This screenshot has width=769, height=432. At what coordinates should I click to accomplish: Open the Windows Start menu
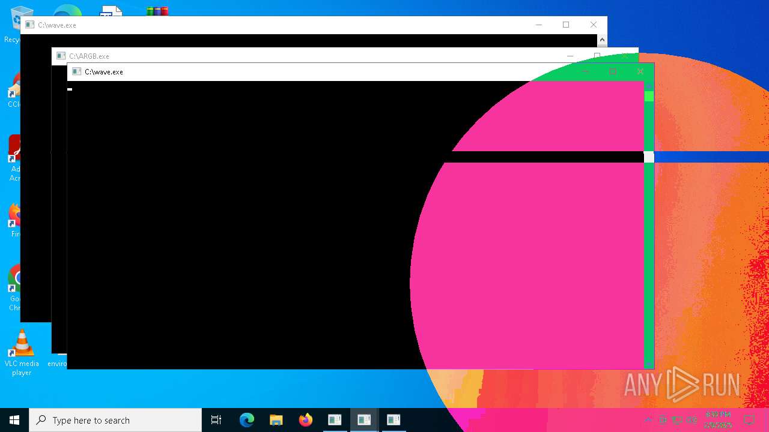[x=14, y=420]
